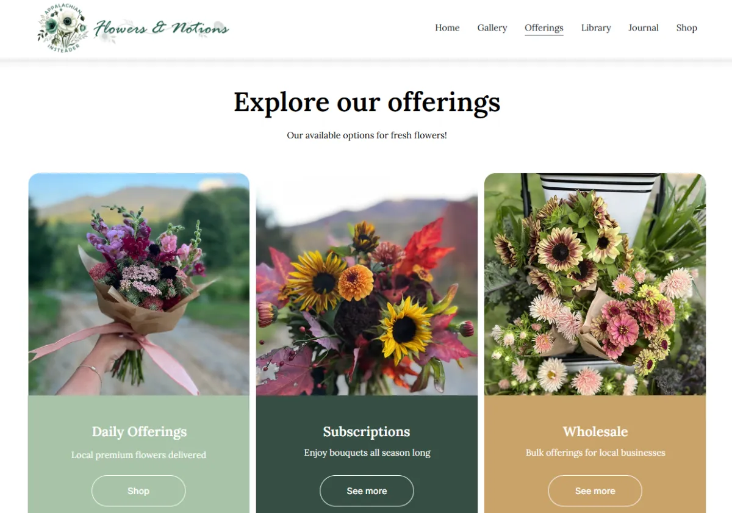Click the Daily Offerings card title

(x=139, y=432)
